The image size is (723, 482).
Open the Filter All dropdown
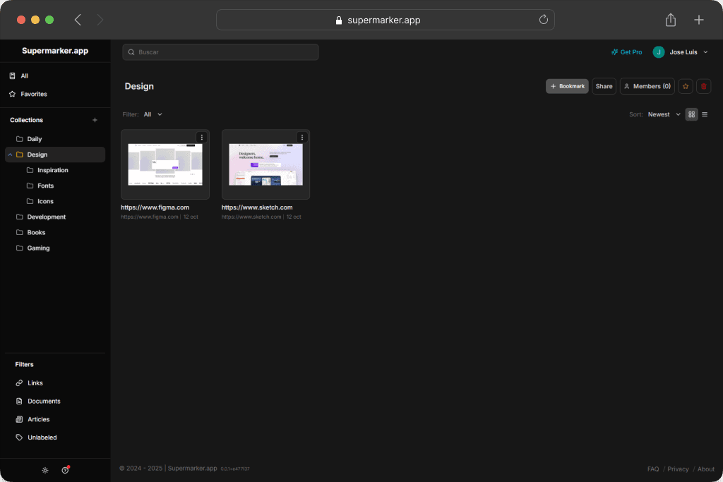tap(153, 114)
